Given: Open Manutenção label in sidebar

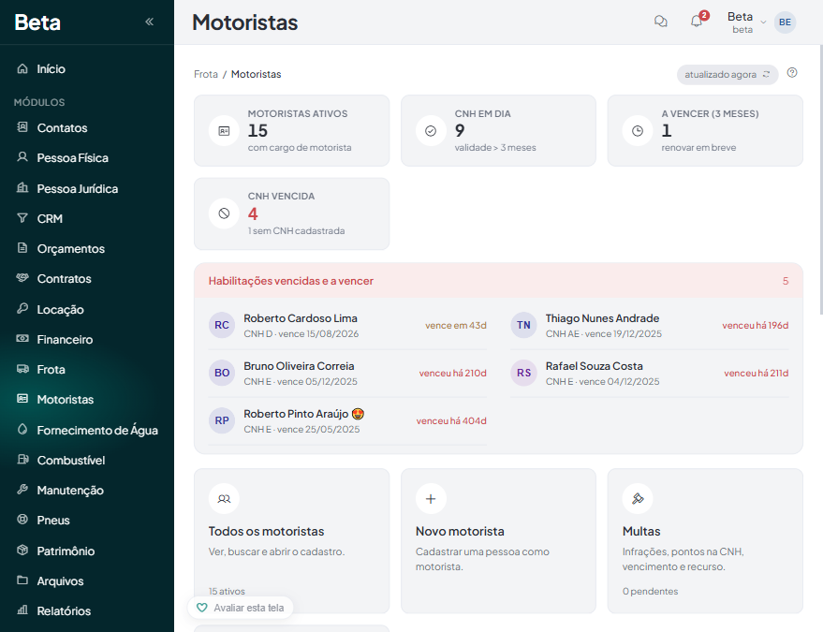Looking at the screenshot, I should (x=70, y=491).
